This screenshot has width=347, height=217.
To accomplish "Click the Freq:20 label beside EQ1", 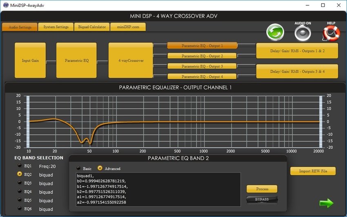I will coord(47,166).
